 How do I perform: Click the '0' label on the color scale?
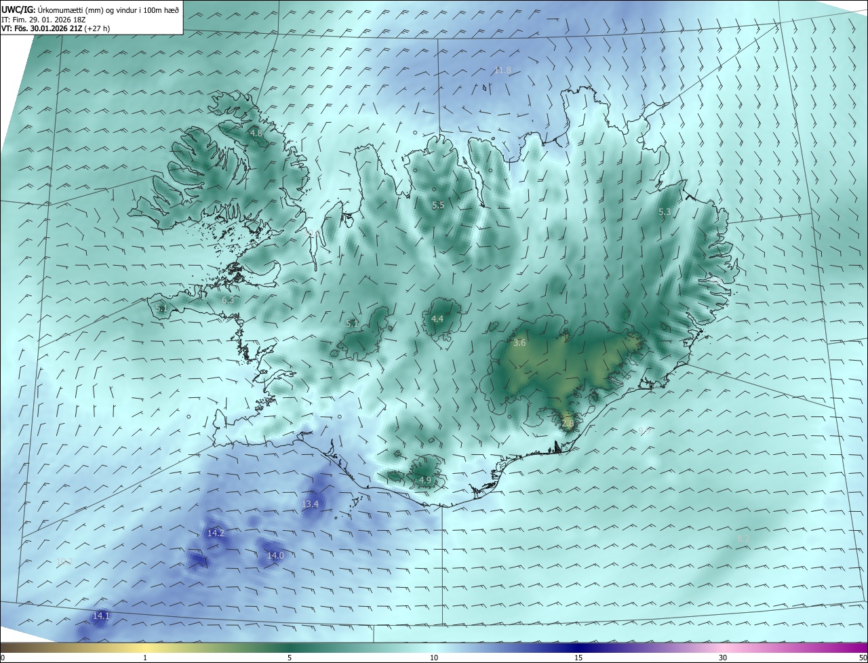pyautogui.click(x=2, y=658)
